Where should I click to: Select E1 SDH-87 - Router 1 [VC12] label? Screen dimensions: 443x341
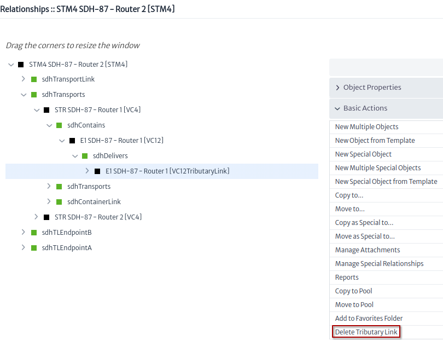(122, 141)
